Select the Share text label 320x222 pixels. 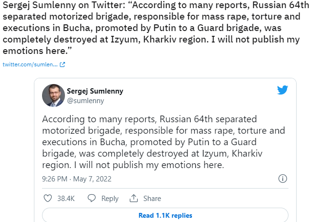[152, 199]
